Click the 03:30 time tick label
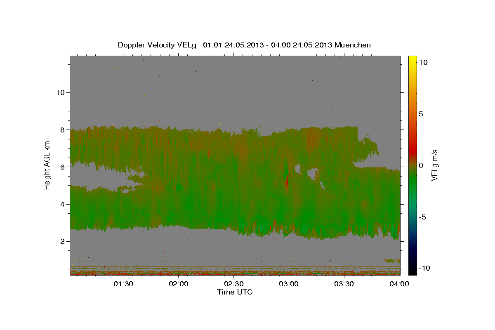The width and height of the screenshot is (495, 330). tap(344, 284)
